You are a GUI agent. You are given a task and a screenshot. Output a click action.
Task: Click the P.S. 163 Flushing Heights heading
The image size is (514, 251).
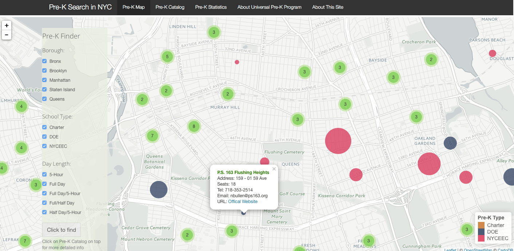(x=243, y=173)
